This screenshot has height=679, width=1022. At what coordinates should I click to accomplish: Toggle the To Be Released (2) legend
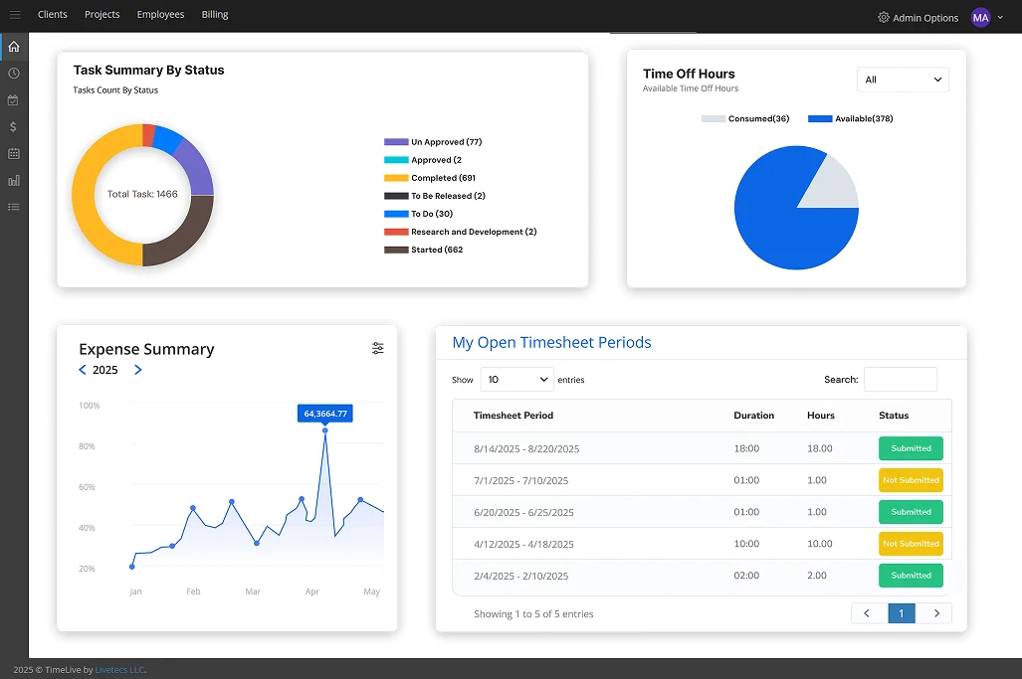point(435,196)
